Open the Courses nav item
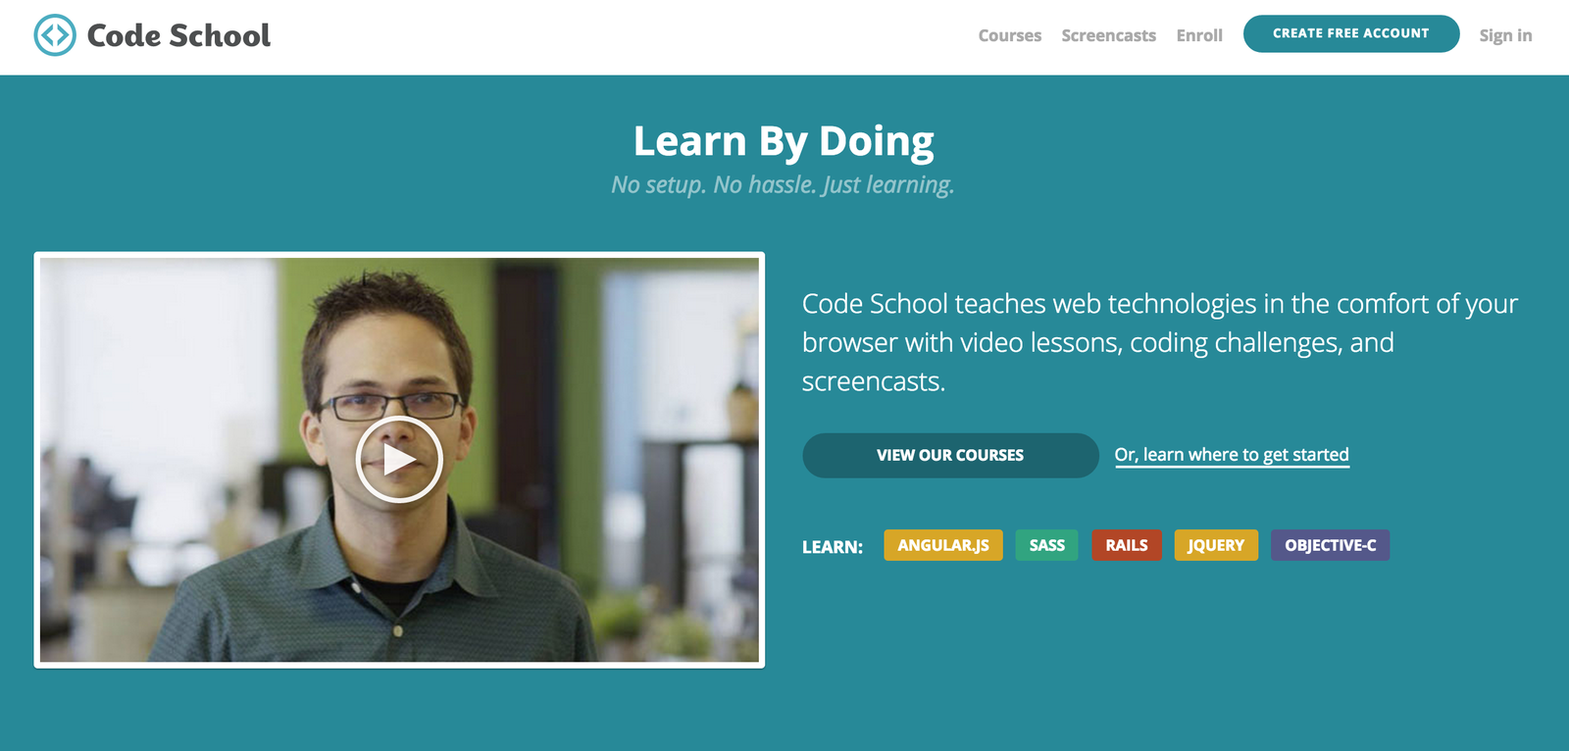 [1009, 35]
